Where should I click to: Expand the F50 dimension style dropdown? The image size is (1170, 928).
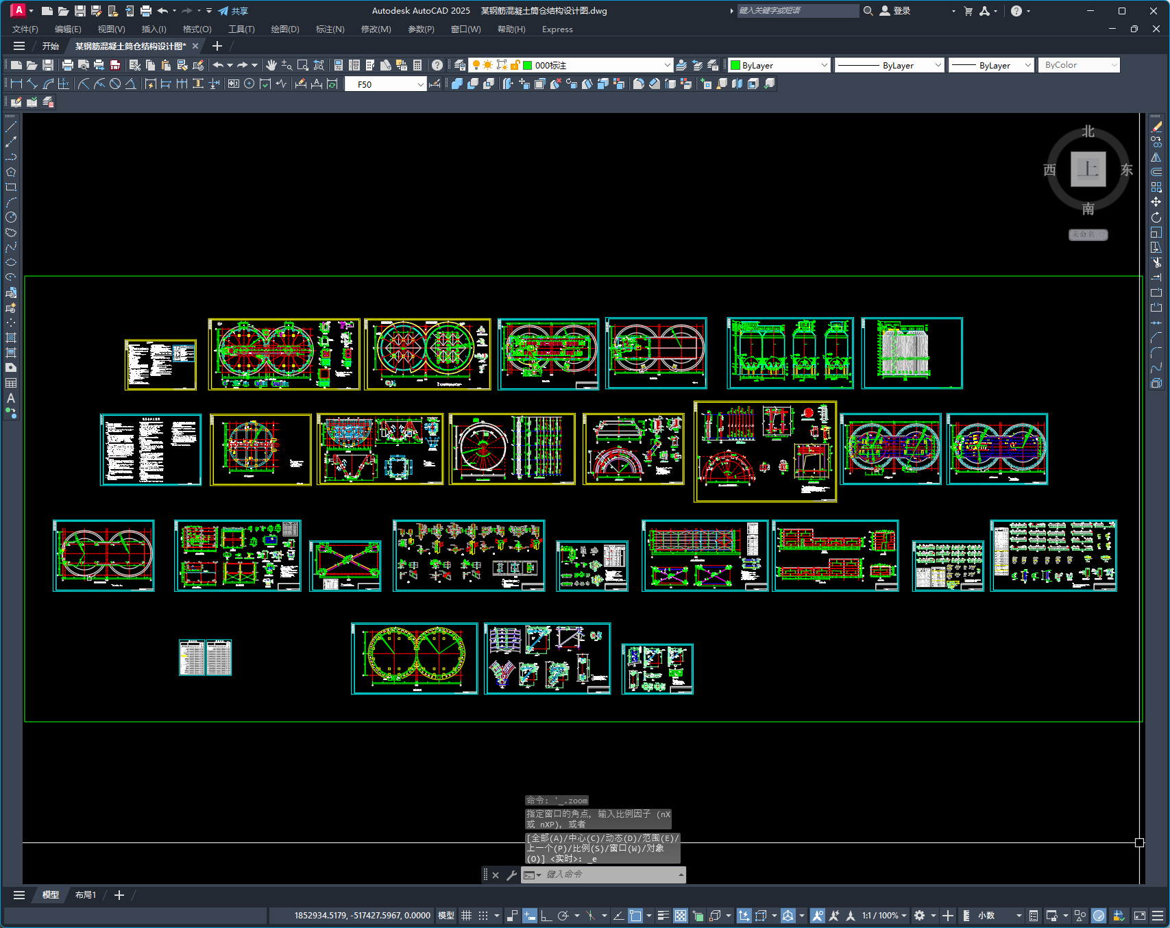click(421, 84)
